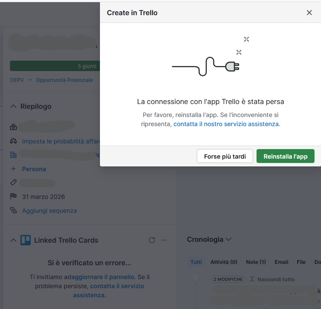
Task: Click the scales probability icon
Action: [x=13, y=141]
